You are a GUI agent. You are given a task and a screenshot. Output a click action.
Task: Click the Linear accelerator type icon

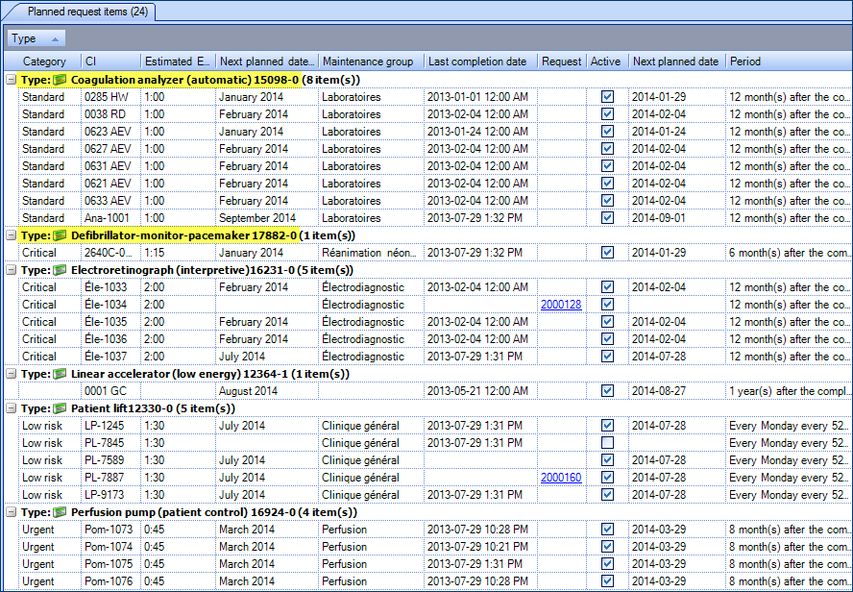(x=60, y=374)
